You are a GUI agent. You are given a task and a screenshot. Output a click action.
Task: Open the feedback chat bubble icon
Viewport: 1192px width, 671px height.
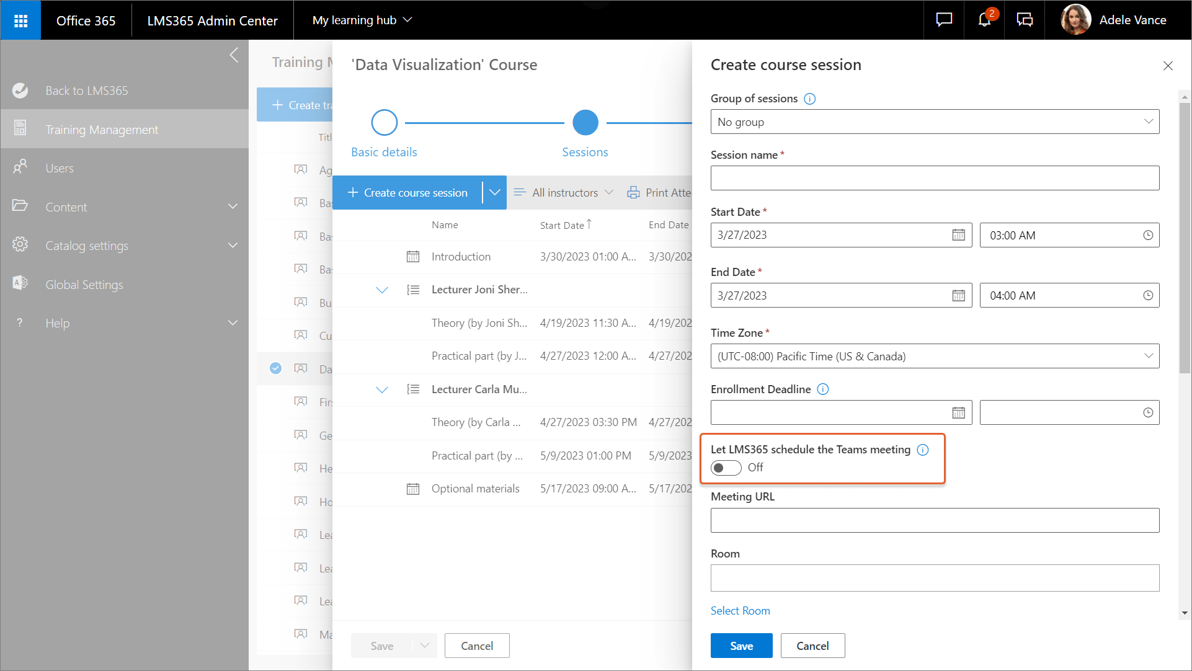943,20
